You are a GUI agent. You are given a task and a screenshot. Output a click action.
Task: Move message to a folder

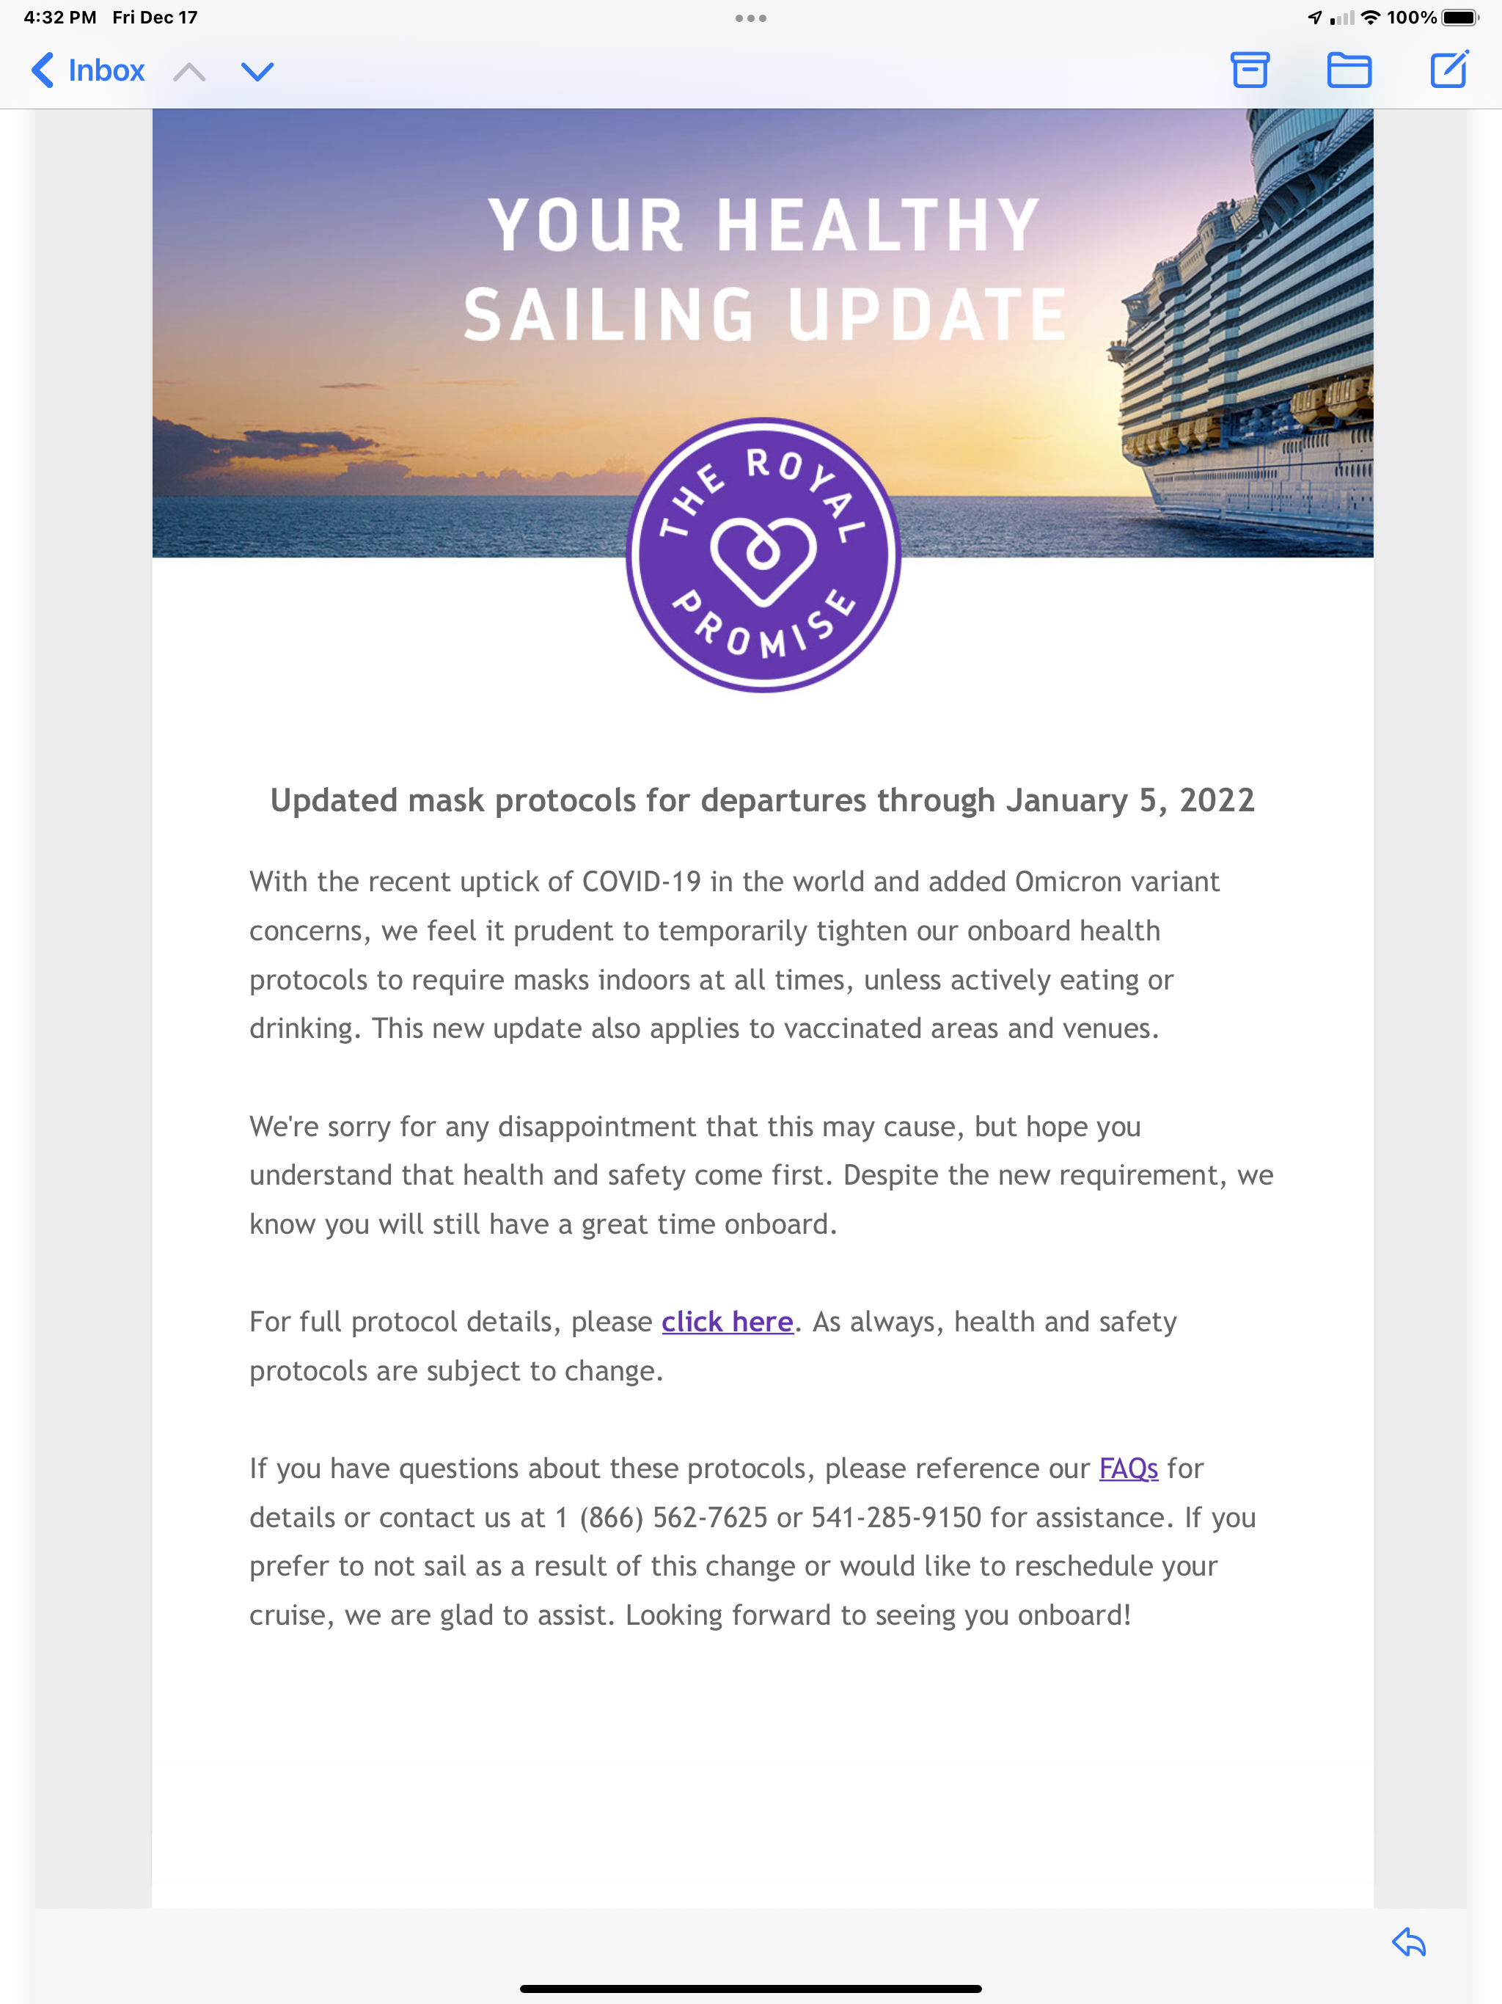point(1348,70)
